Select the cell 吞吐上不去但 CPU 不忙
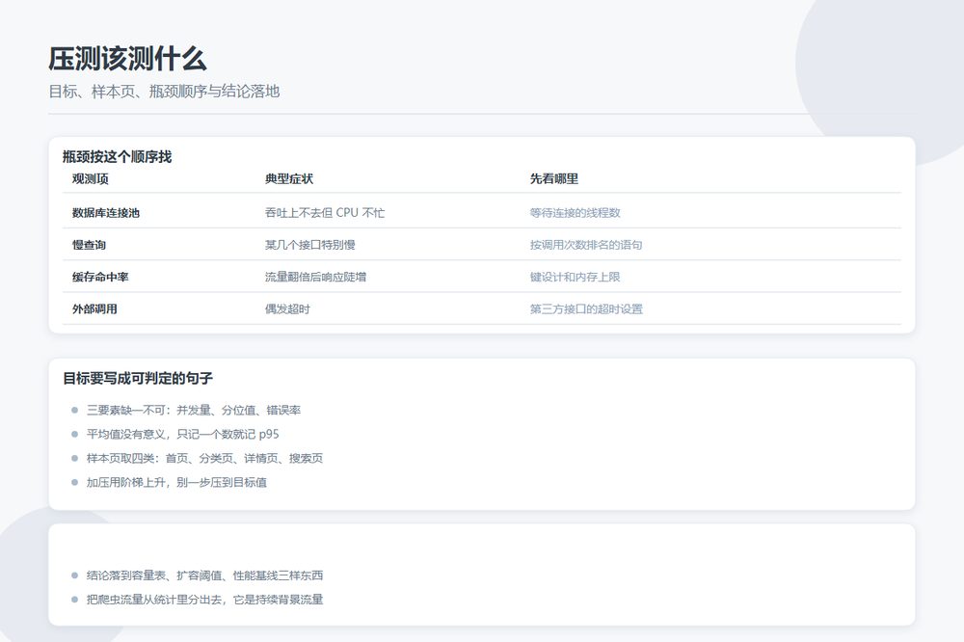Viewport: 964px width, 642px height. (x=325, y=213)
